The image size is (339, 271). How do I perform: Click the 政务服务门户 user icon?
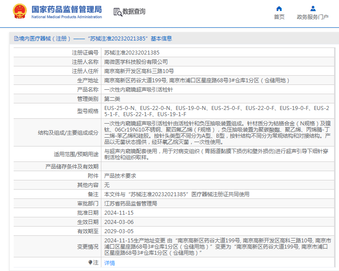tap(313, 9)
